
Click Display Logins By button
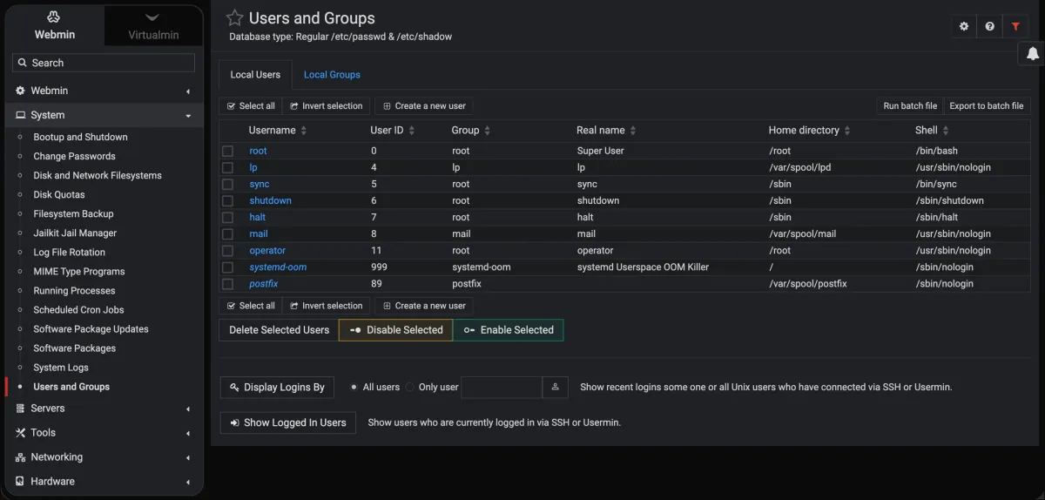[x=276, y=388]
